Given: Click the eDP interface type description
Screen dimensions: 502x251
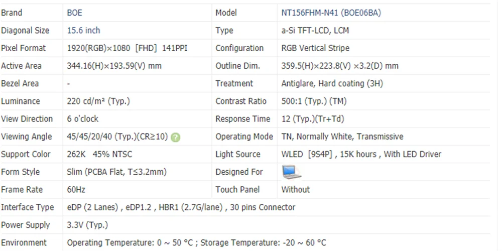Looking at the screenshot, I should point(181,207).
